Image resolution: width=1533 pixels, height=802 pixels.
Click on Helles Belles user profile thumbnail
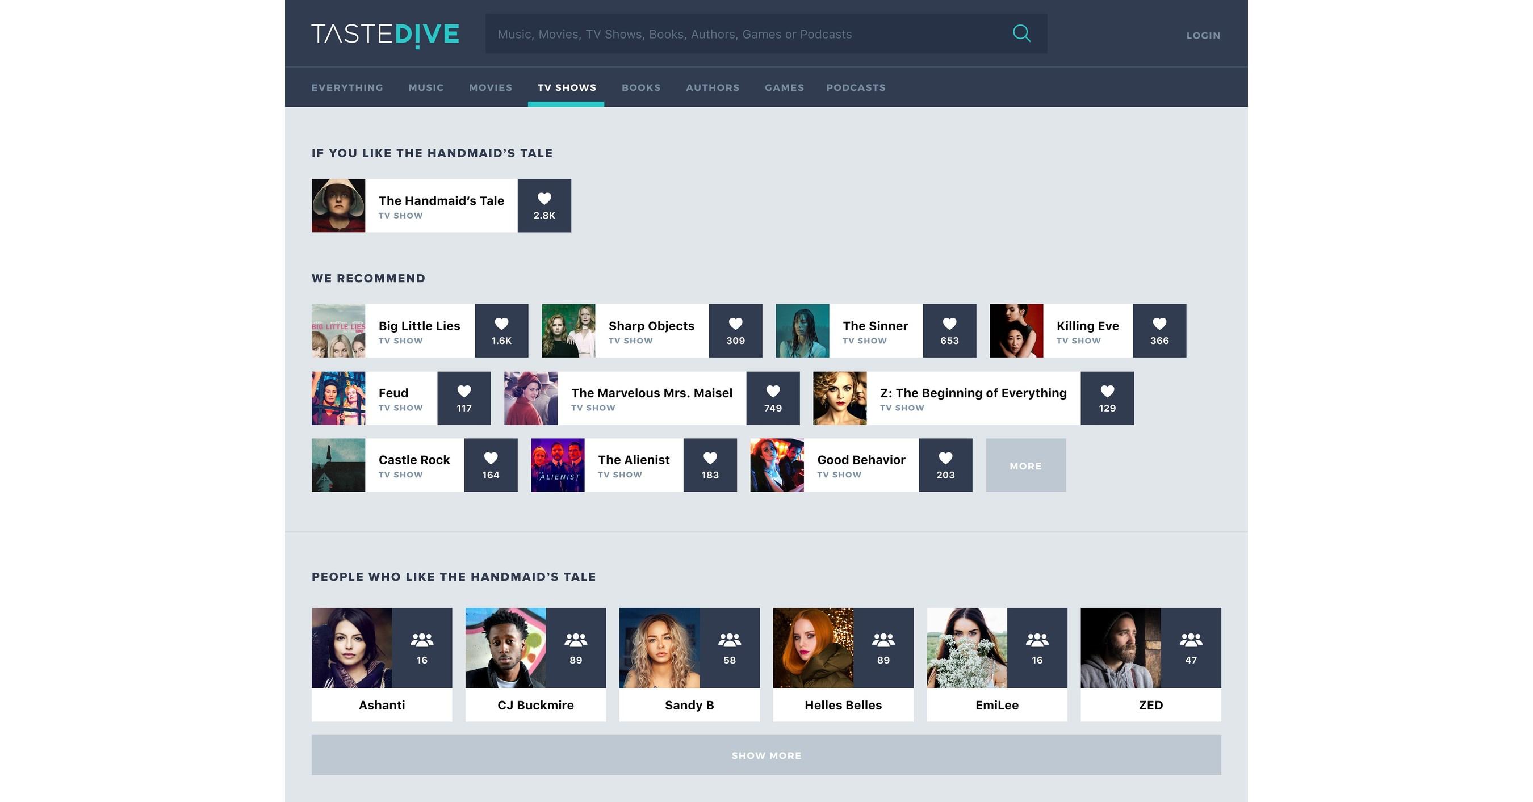click(x=812, y=646)
